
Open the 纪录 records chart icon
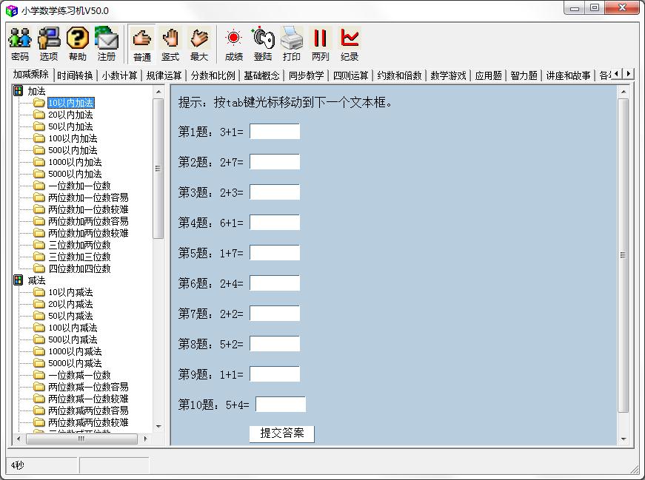coord(350,44)
